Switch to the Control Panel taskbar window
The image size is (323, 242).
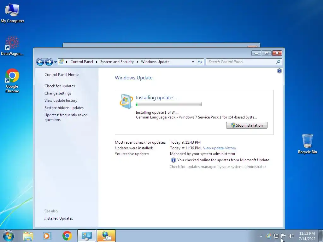click(x=87, y=236)
